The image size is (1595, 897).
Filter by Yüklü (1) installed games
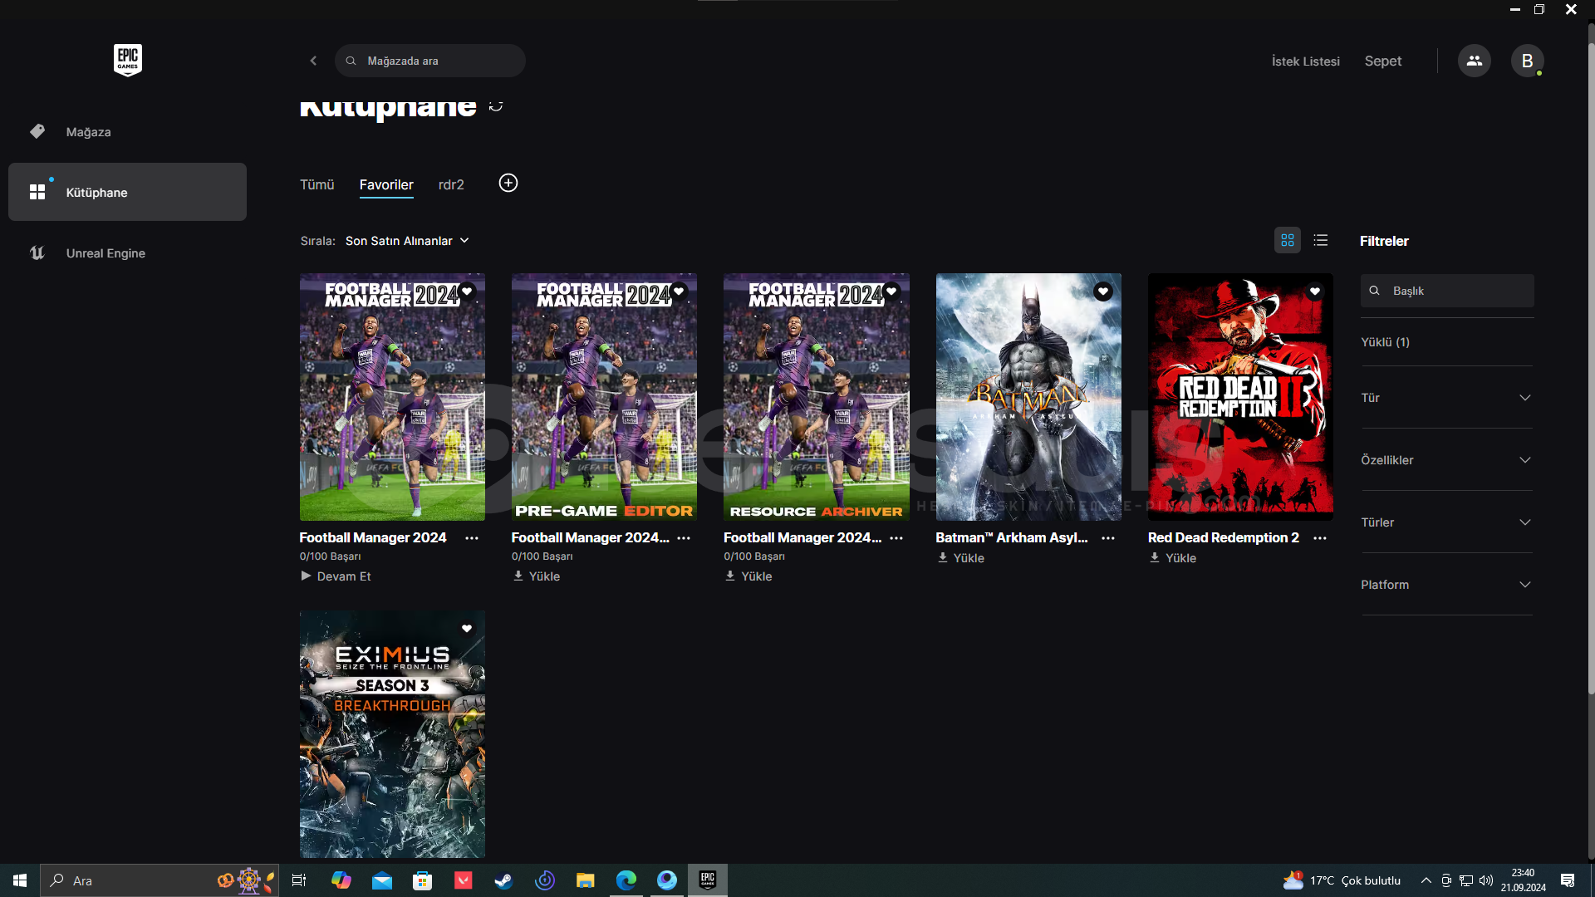click(1385, 342)
